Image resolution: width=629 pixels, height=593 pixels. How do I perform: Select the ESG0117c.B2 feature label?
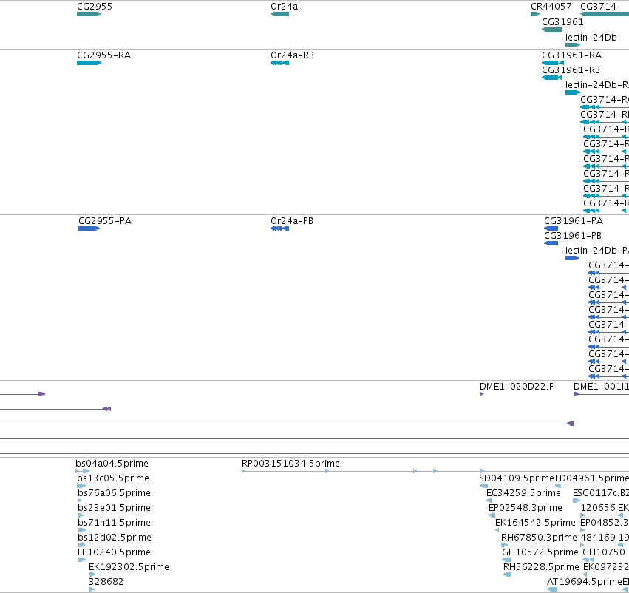click(x=600, y=493)
